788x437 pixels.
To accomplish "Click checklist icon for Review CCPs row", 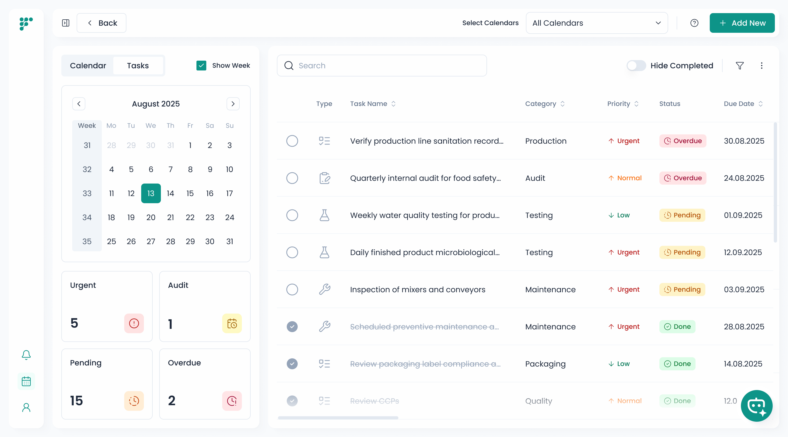I will (x=324, y=401).
